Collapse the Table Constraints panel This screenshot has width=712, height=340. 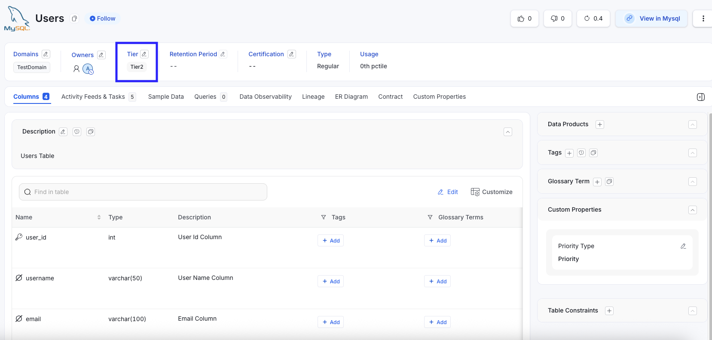[693, 311]
